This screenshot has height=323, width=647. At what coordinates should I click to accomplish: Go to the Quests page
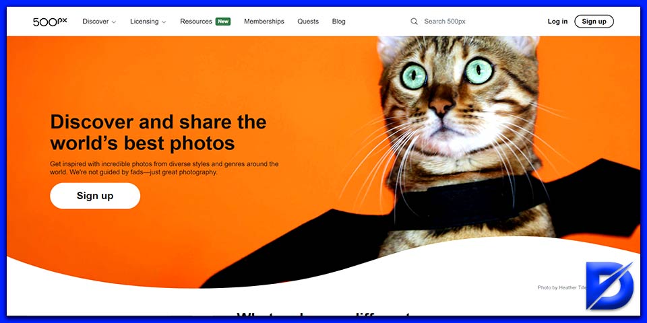[x=308, y=22]
